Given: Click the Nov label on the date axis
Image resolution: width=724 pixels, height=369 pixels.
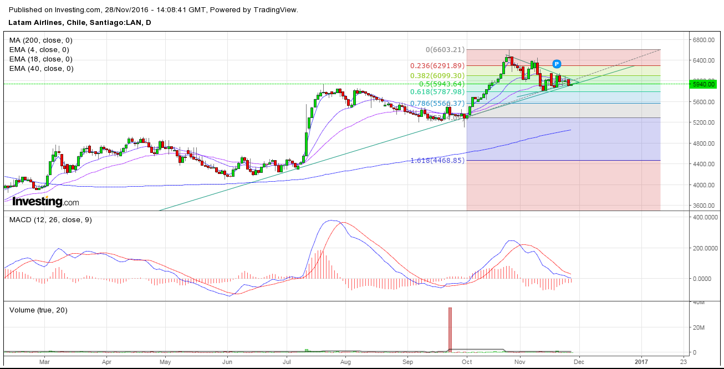Looking at the screenshot, I should tap(519, 361).
